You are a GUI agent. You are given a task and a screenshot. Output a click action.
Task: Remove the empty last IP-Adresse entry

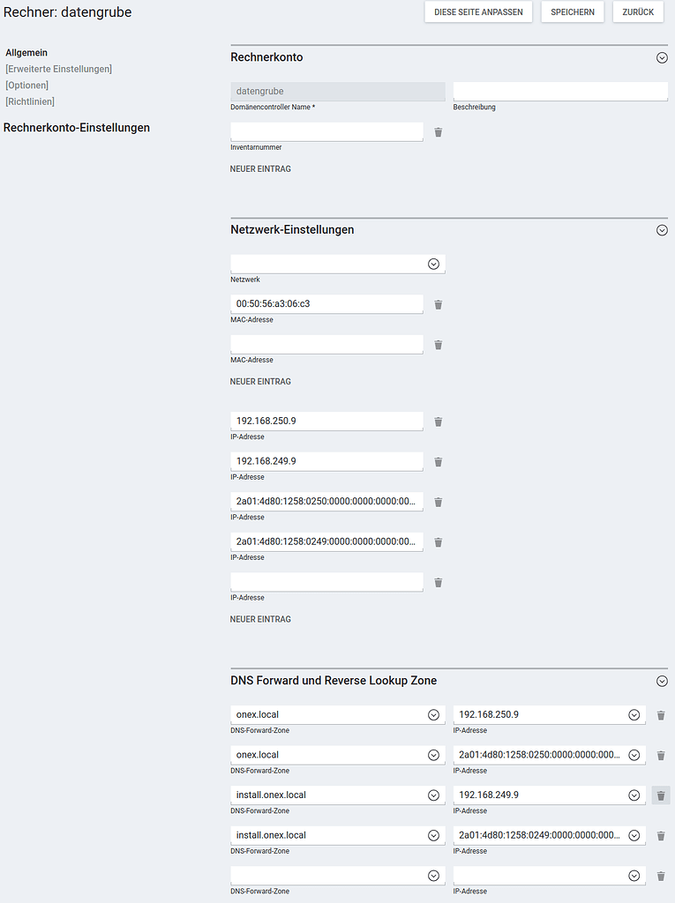coord(438,582)
